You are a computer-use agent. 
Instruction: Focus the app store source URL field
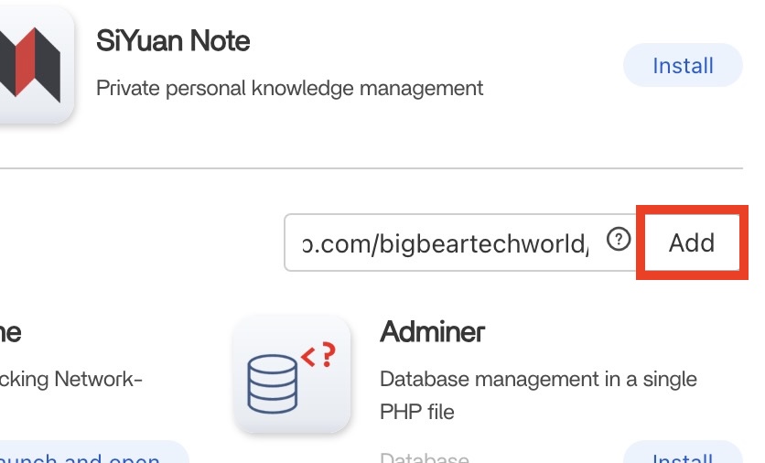[460, 242]
